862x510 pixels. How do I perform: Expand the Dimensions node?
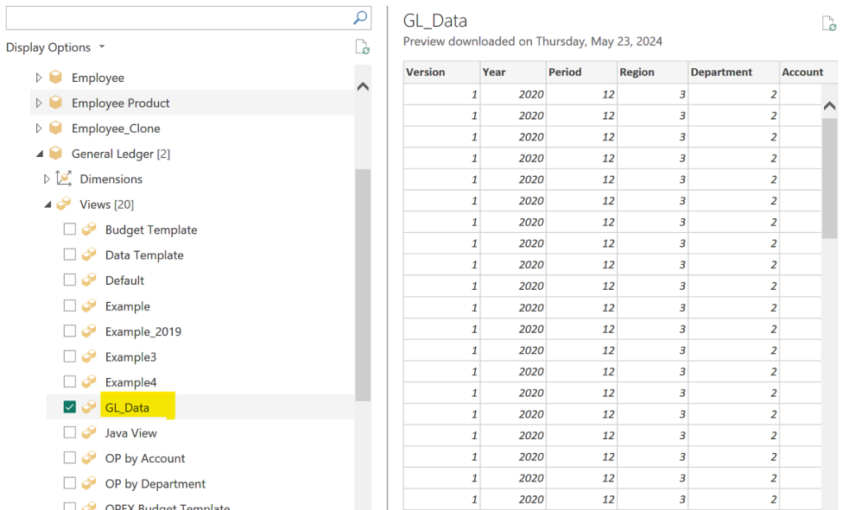point(47,179)
